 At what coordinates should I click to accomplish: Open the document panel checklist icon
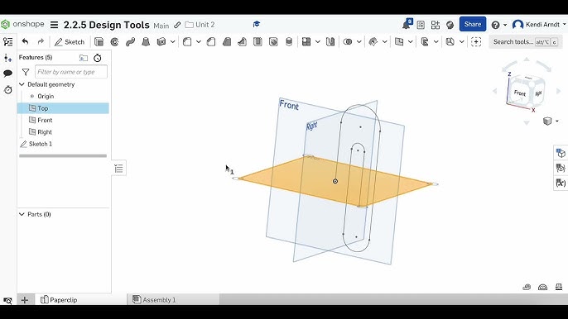(421, 25)
